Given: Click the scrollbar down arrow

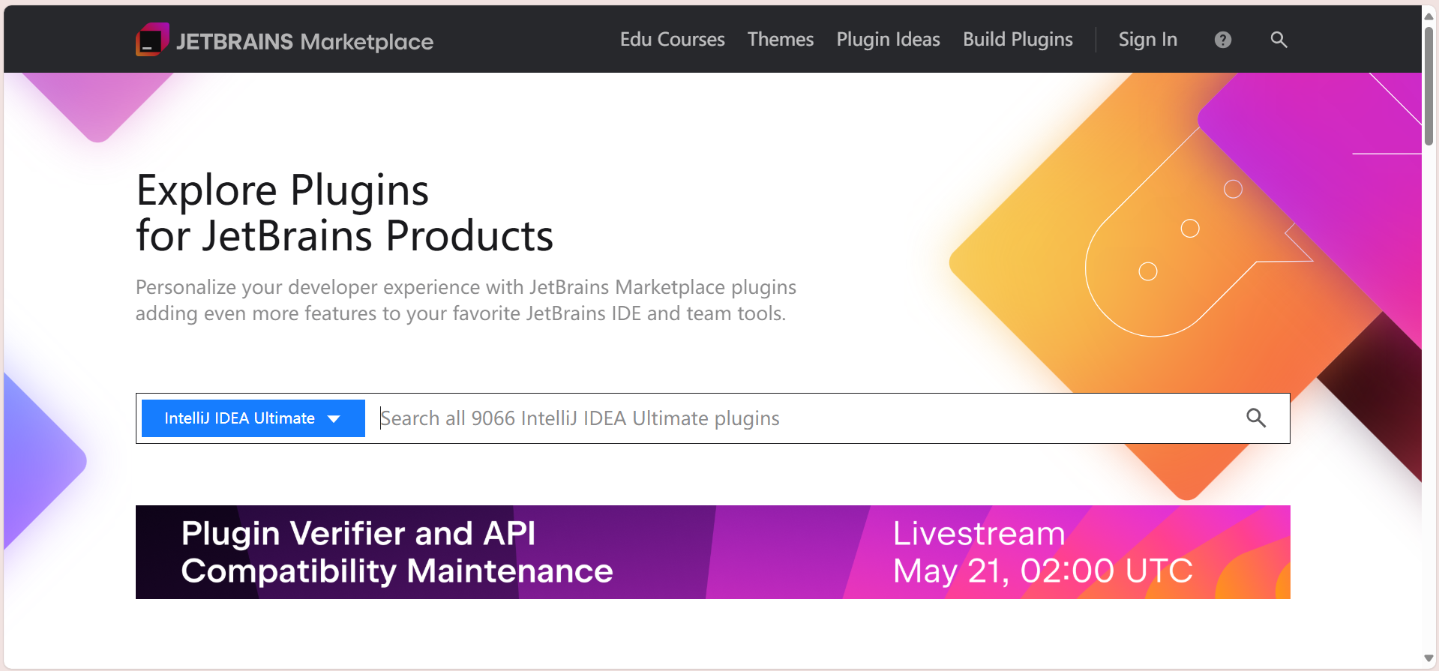Looking at the screenshot, I should point(1429,659).
